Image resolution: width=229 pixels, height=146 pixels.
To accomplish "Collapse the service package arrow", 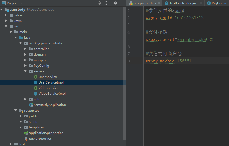I will point(25,71).
